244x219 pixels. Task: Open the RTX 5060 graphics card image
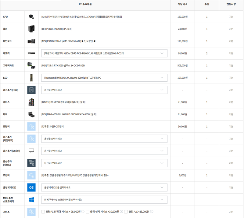pos(31,65)
